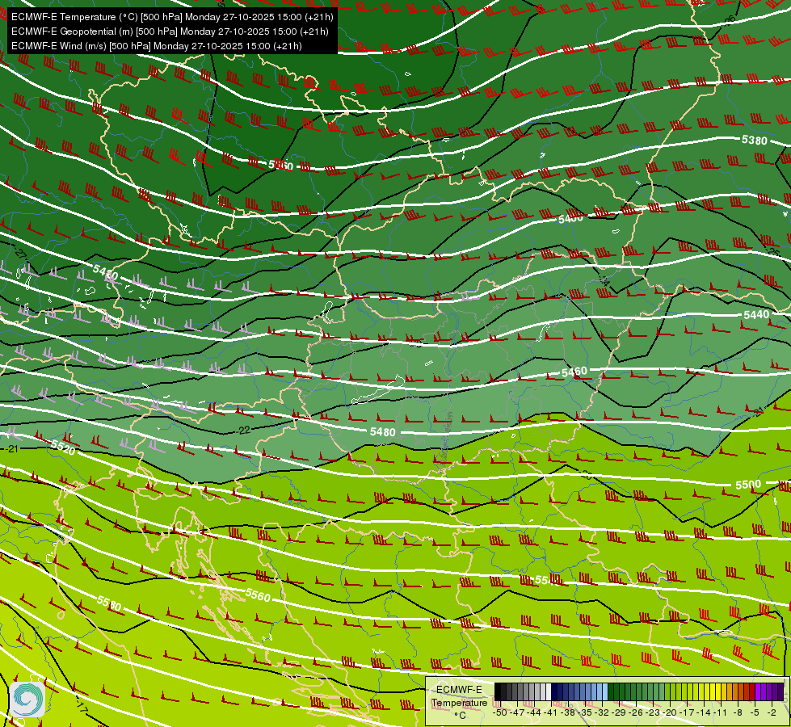Pick the pure white swatch in the legend
This screenshot has width=791, height=727.
(x=549, y=691)
